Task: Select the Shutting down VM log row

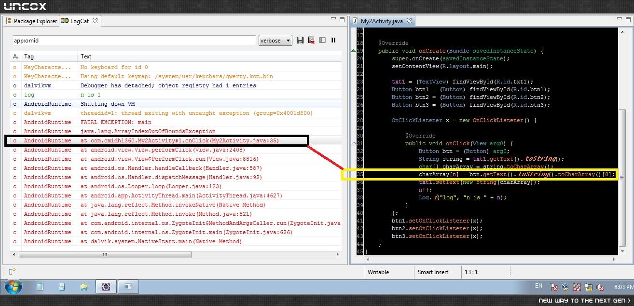Action: [x=176, y=104]
